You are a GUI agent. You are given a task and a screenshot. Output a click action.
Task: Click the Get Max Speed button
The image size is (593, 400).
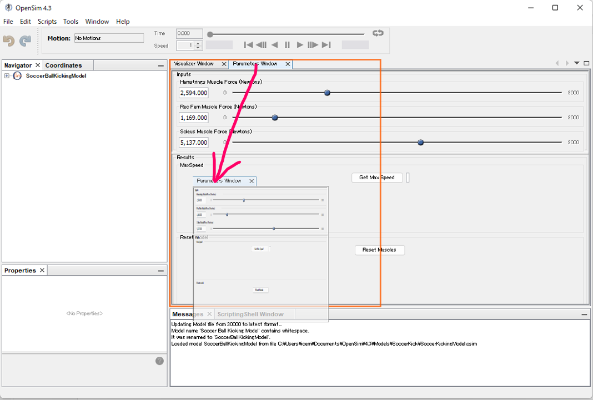tap(377, 178)
